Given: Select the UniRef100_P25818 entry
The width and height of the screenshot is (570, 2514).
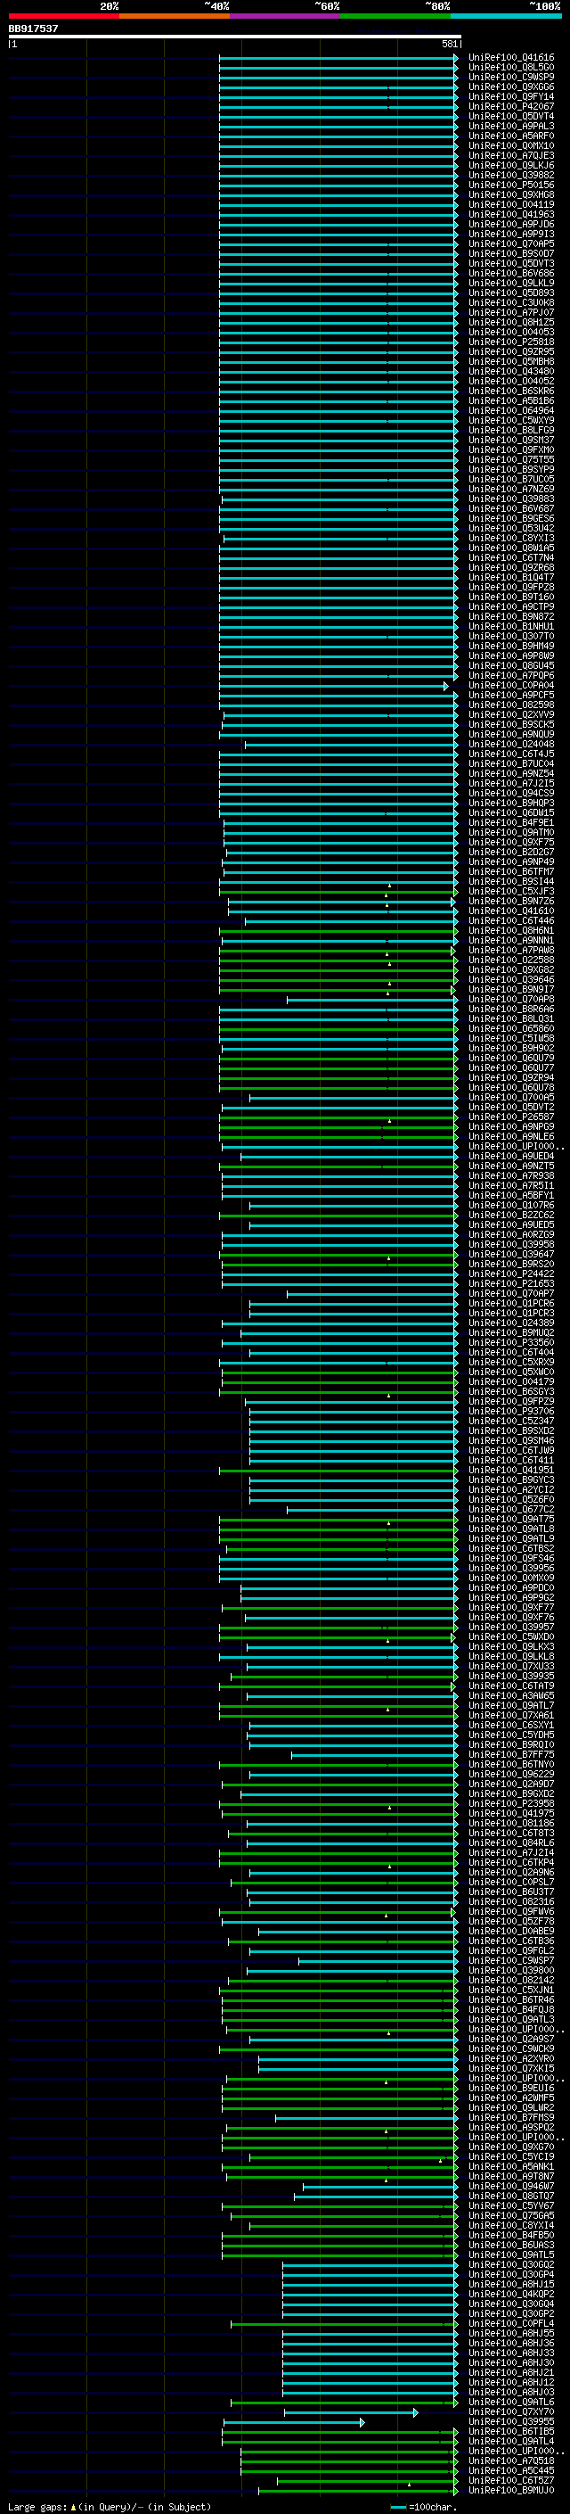Looking at the screenshot, I should (511, 342).
